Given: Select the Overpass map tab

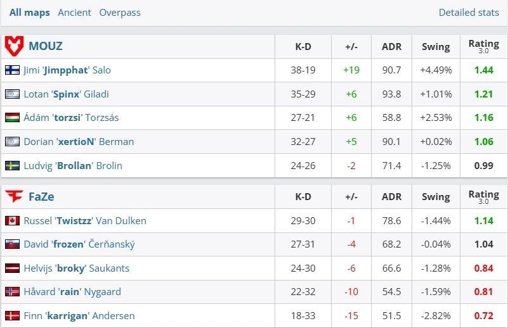Looking at the screenshot, I should pos(120,13).
